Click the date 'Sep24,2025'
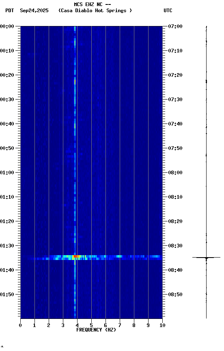Viewport: 224px width, 351px height. coord(34,11)
